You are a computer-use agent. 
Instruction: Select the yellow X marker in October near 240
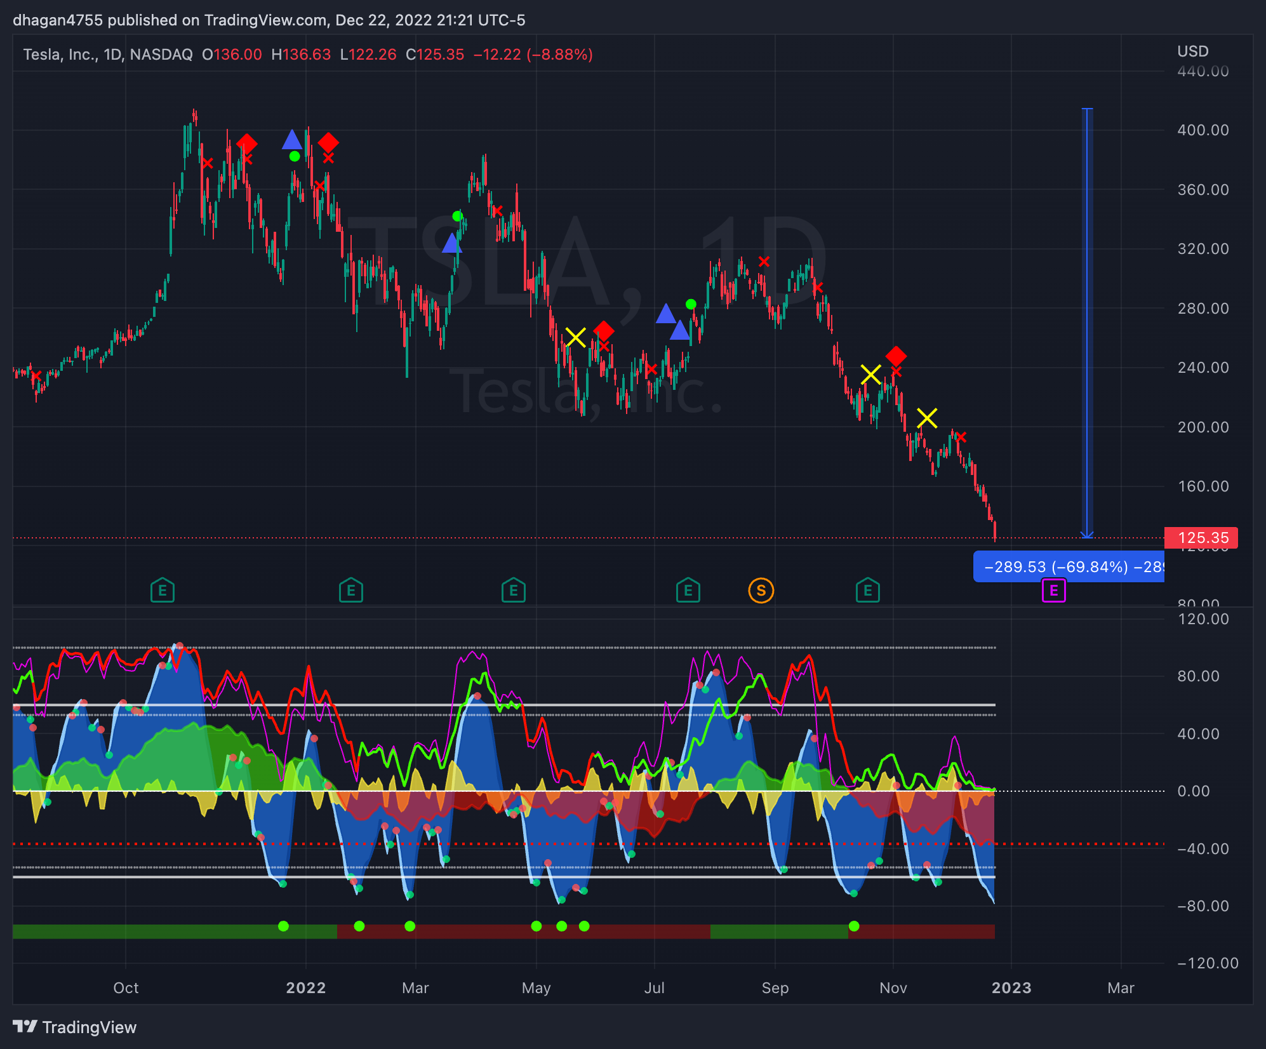[870, 375]
